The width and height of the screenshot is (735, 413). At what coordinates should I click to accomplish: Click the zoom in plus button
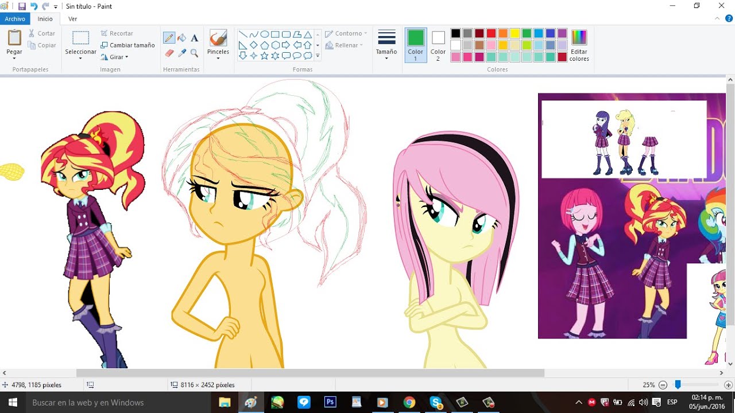728,385
